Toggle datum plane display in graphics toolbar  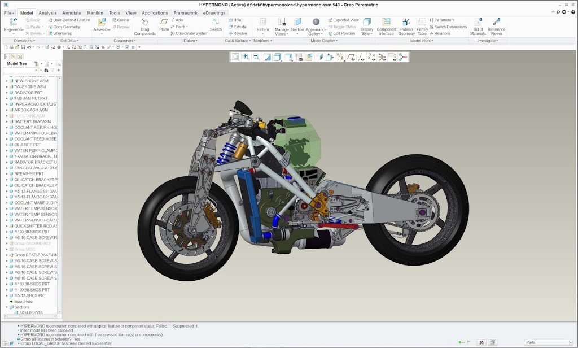click(351, 57)
